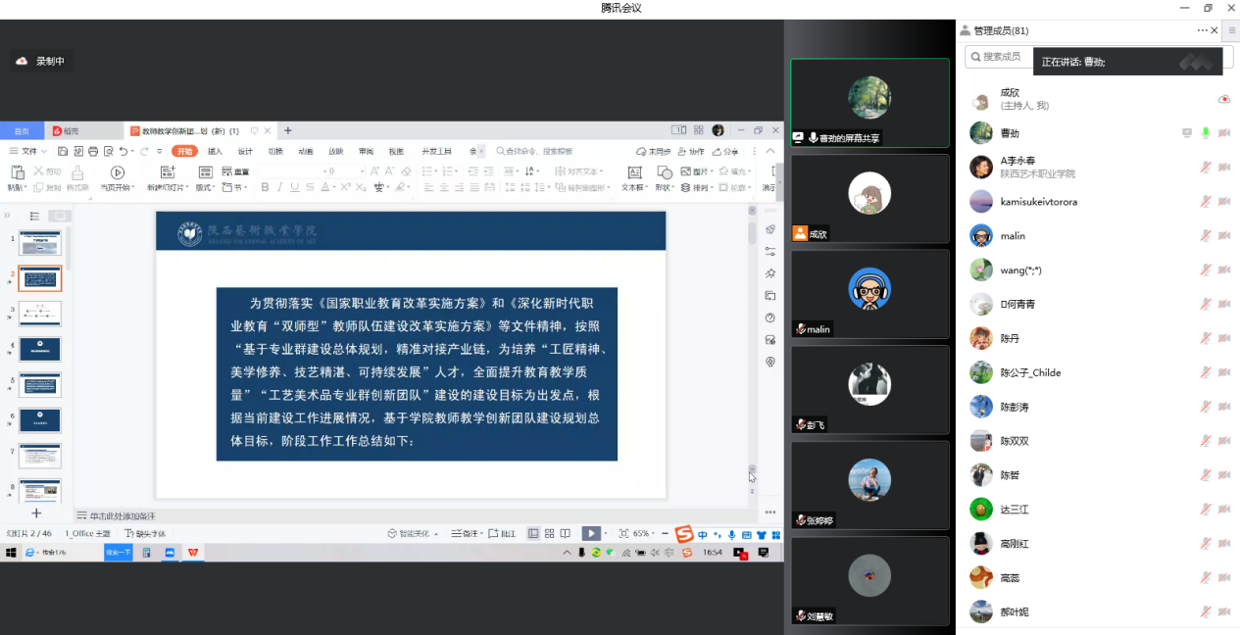Image resolution: width=1240 pixels, height=635 pixels.
Task: Click the recording cloud icon next to 成欣
Action: tap(1223, 99)
